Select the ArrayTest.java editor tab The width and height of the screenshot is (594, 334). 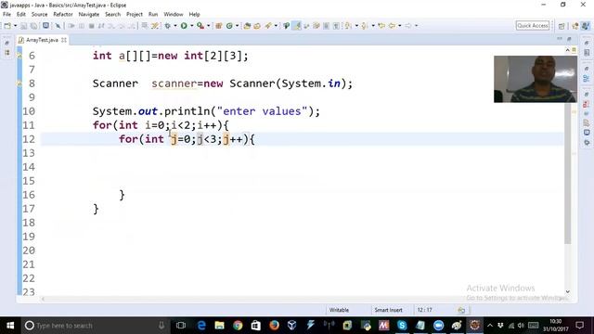42,40
